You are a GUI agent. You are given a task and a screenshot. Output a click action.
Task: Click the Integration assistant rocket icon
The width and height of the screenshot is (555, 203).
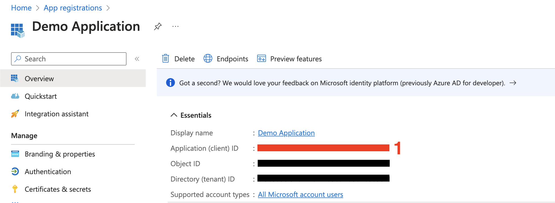tap(15, 114)
